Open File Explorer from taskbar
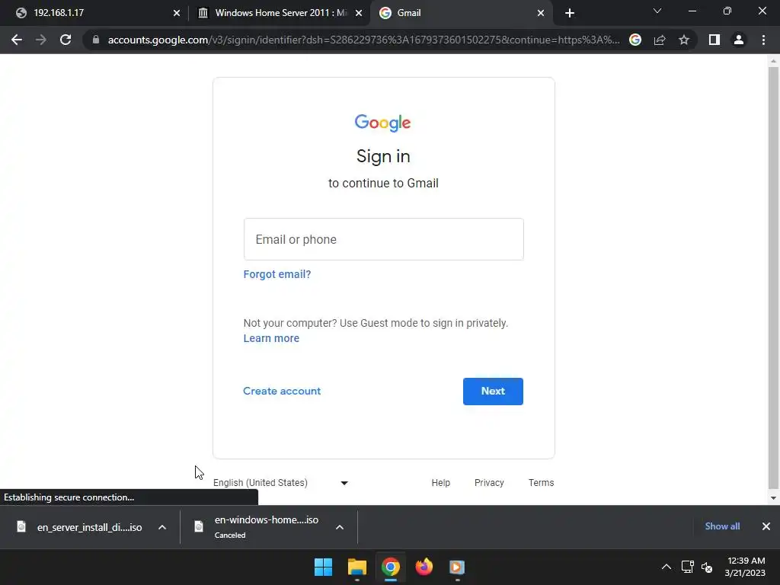This screenshot has width=780, height=585. (x=357, y=567)
